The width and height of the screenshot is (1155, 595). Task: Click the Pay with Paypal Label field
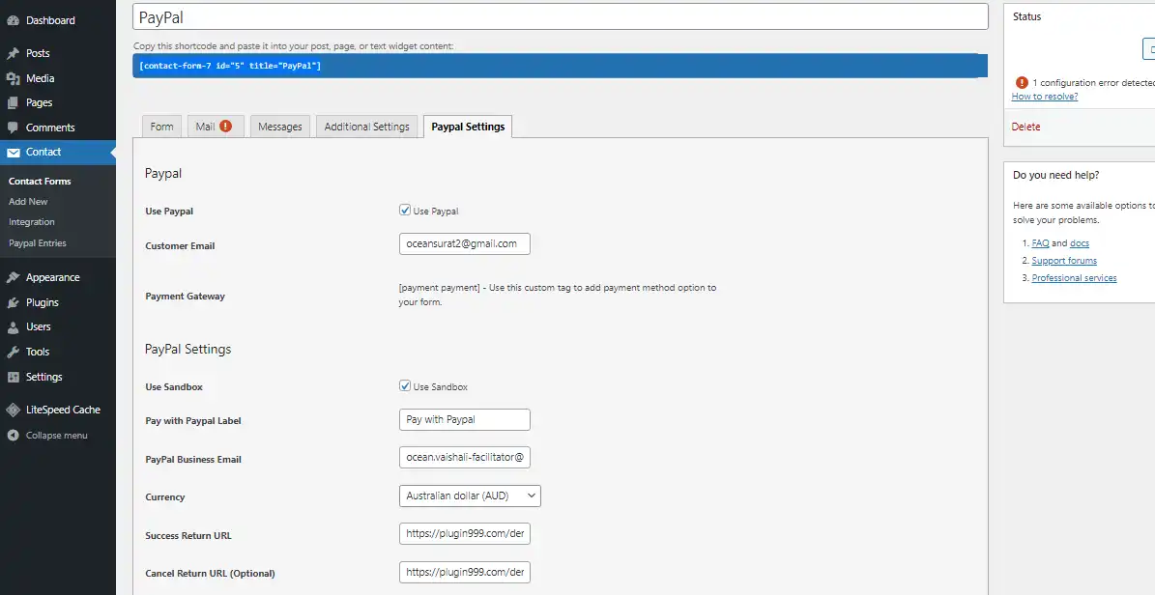[464, 420]
